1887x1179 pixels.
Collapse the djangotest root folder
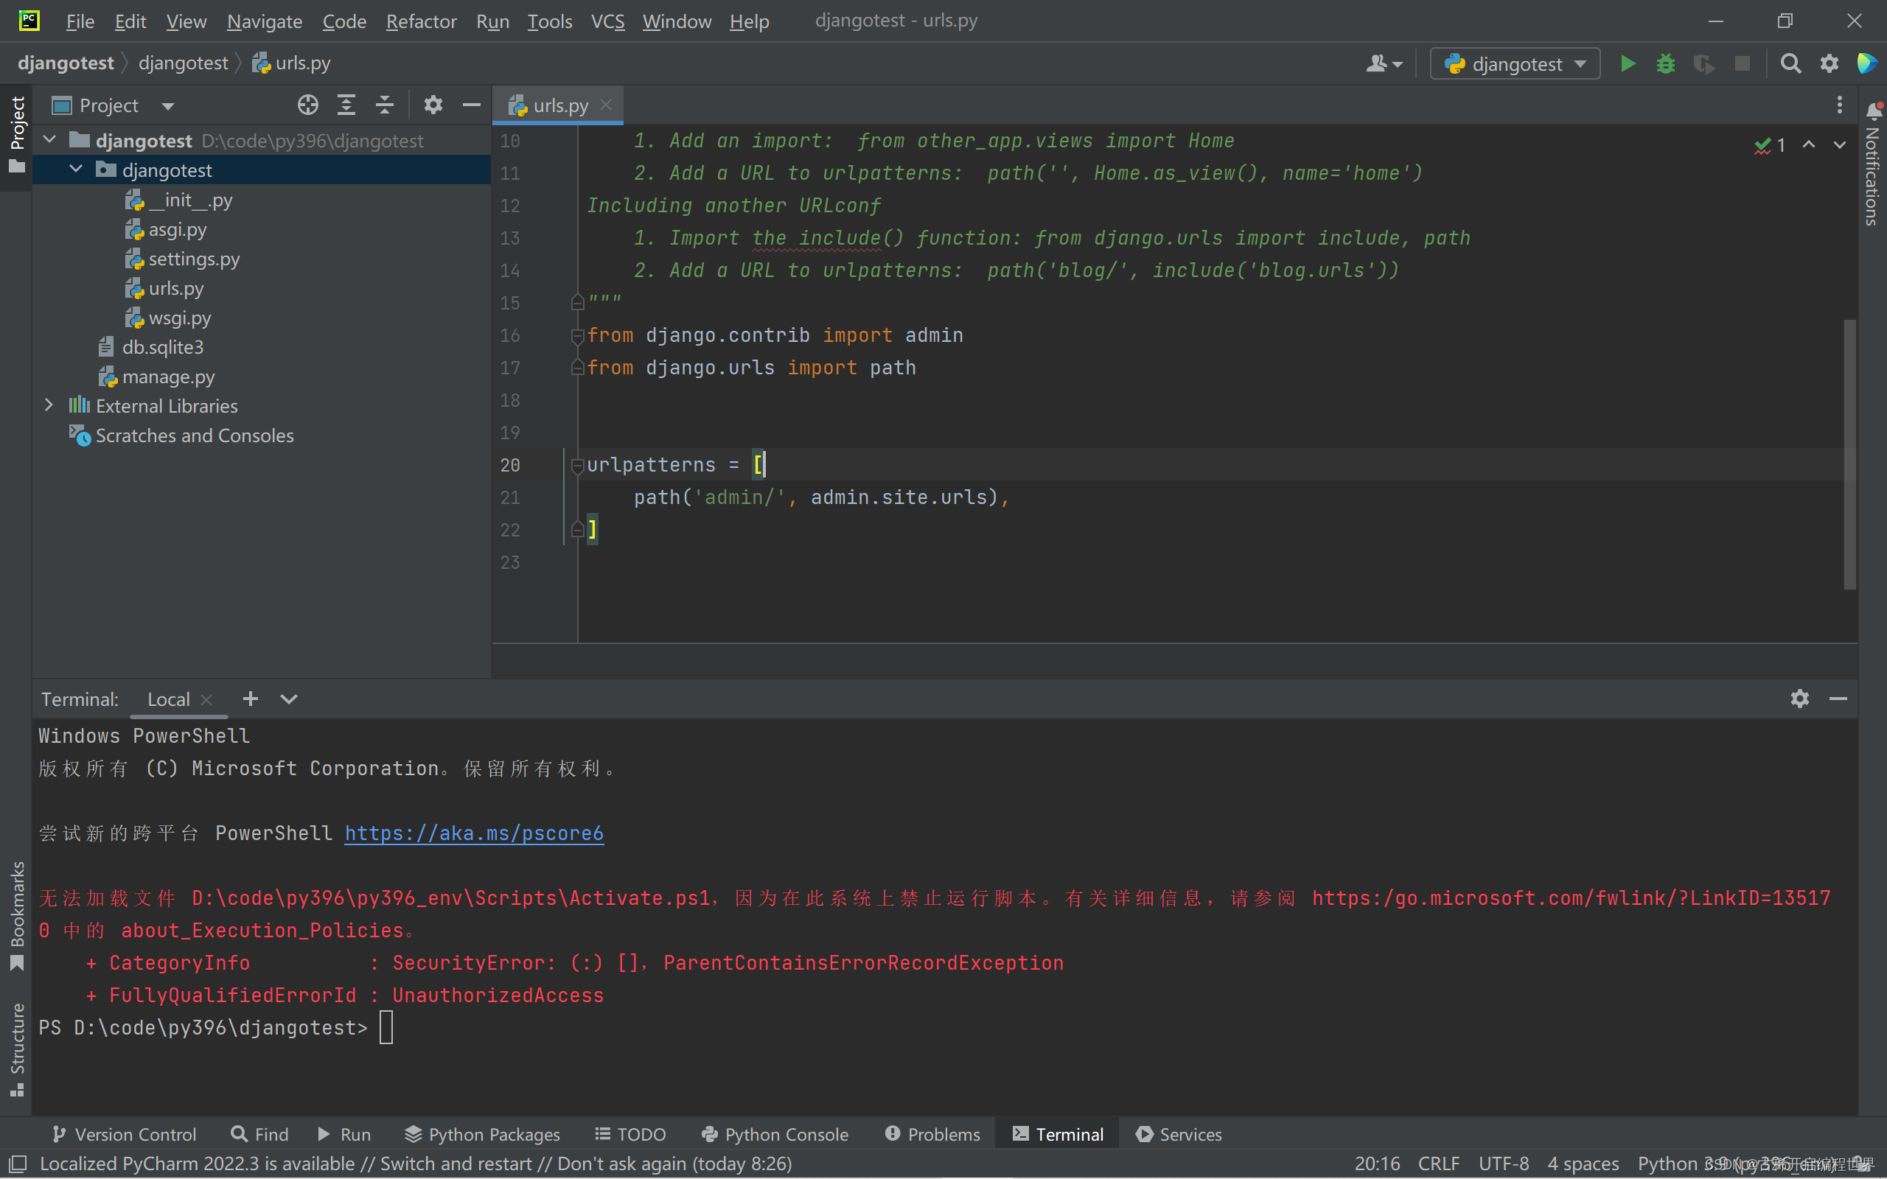[x=49, y=140]
